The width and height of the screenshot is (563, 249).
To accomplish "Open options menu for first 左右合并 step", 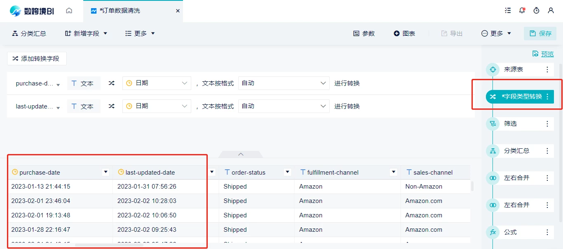I will pyautogui.click(x=547, y=178).
